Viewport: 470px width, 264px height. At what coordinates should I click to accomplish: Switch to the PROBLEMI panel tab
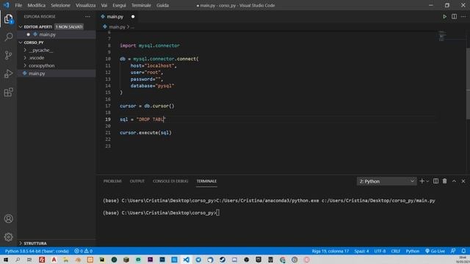point(112,181)
